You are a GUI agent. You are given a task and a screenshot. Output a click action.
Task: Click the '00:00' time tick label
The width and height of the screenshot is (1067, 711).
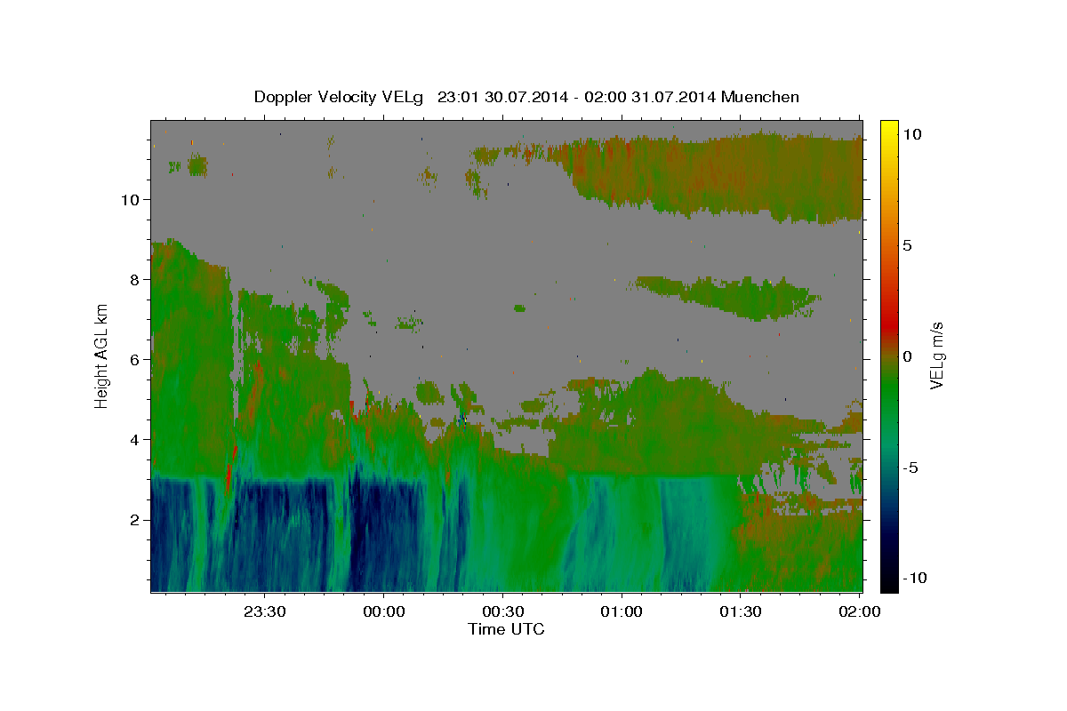[x=383, y=612]
